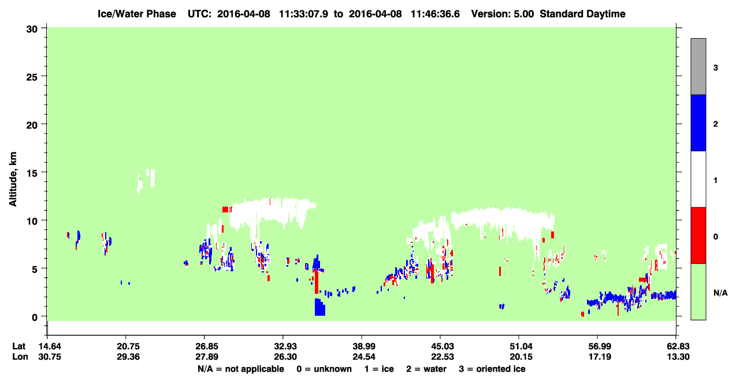Screen dimensions: 751x385
Task: Click the colorbar label '0'
Action: click(716, 237)
